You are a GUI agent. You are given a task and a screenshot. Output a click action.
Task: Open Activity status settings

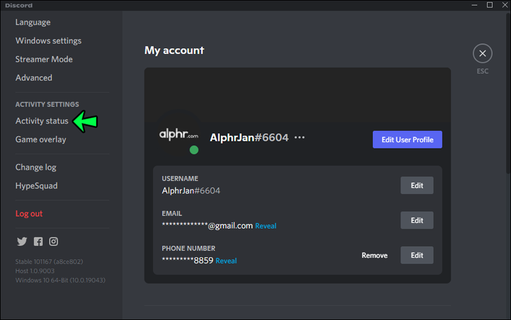click(x=42, y=121)
